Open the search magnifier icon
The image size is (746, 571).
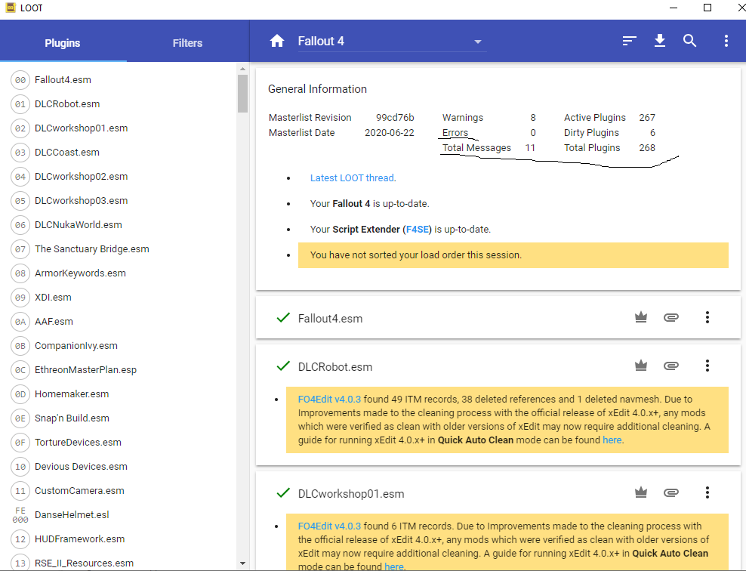coord(690,41)
